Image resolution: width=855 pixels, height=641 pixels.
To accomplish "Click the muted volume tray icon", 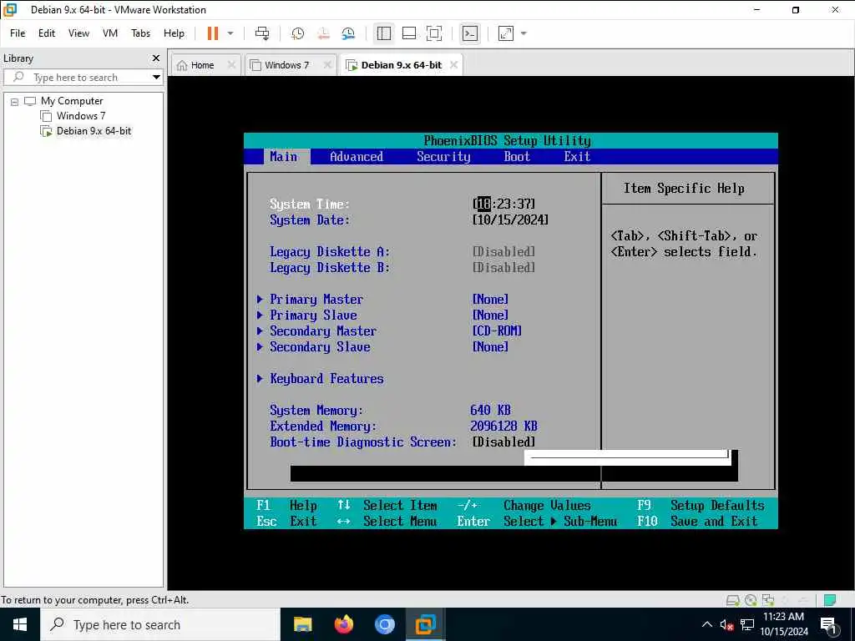I will point(727,624).
